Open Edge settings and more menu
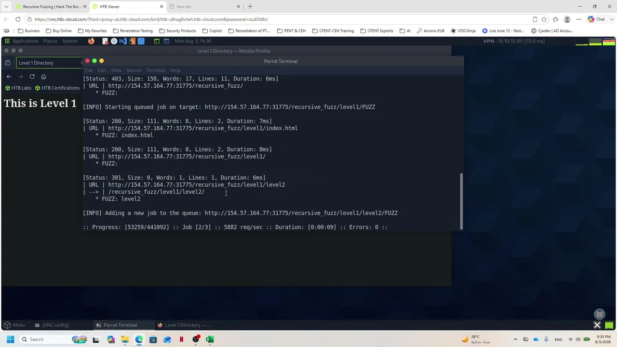This screenshot has height=347, width=617. 578,19
